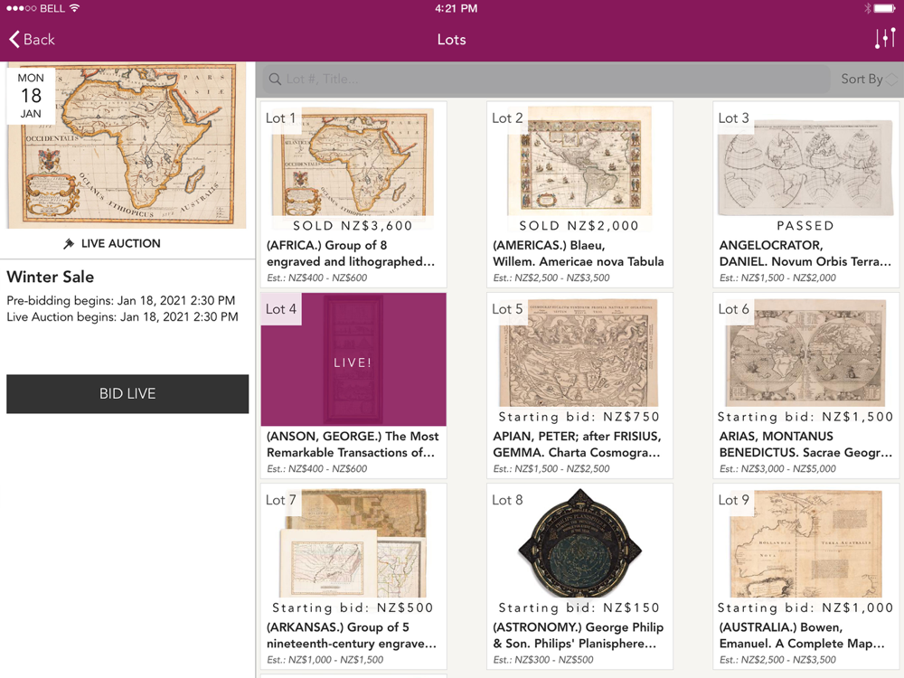Select 'APIAN, PETER; after FRISIUS' title

(x=577, y=445)
